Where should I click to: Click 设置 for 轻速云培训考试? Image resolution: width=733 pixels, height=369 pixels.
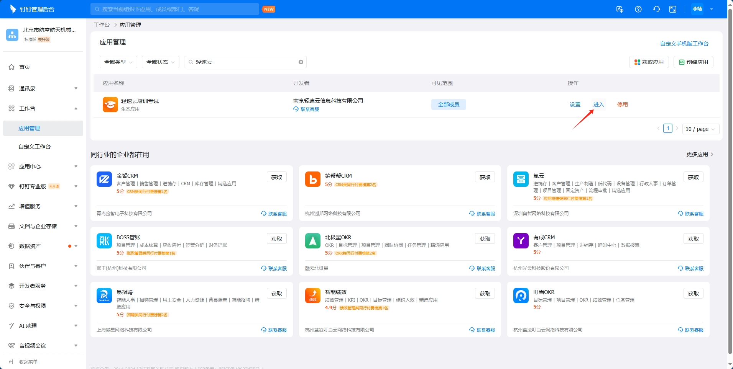tap(575, 104)
